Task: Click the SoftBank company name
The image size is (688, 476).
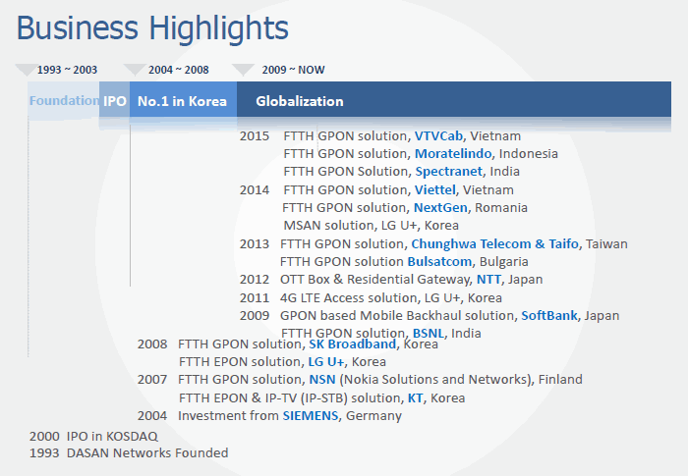Action: click(548, 316)
